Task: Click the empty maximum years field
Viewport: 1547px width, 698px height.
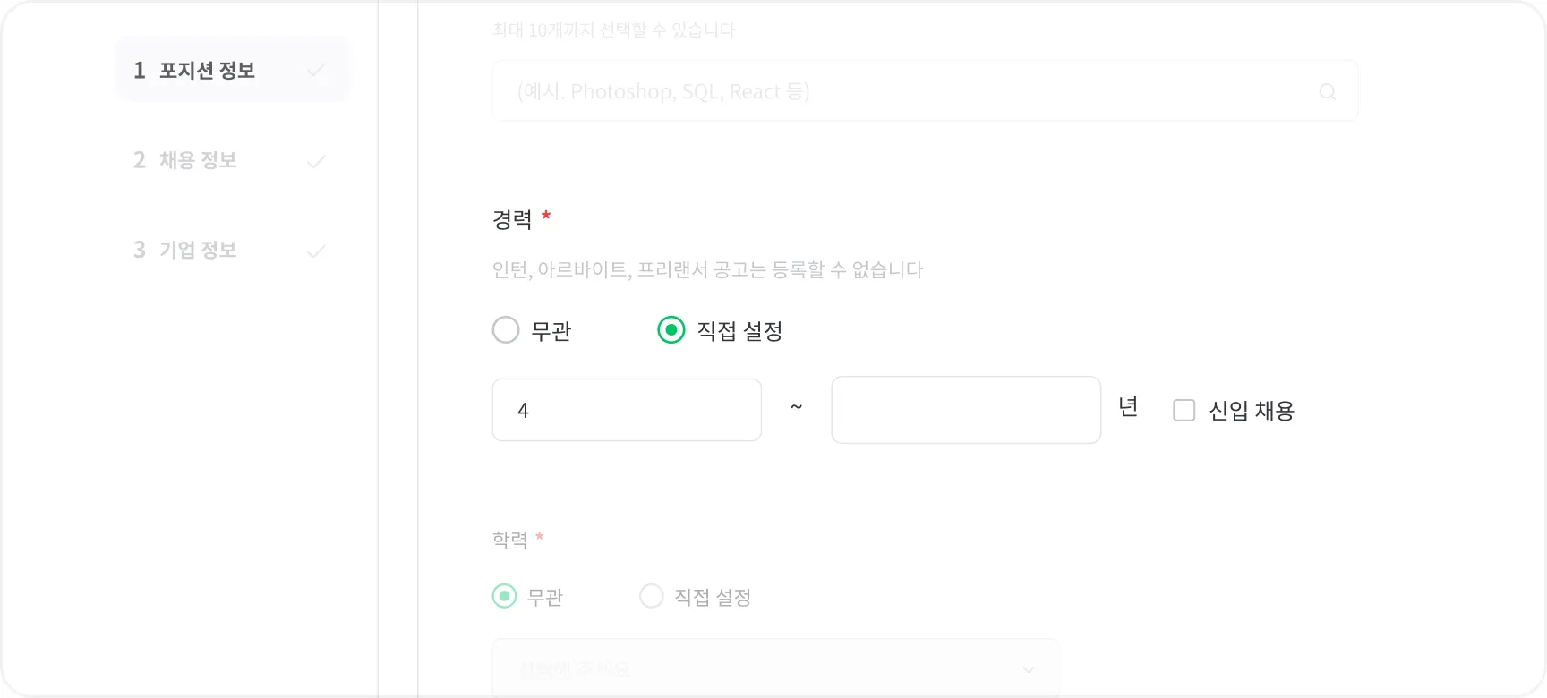Action: pos(965,410)
